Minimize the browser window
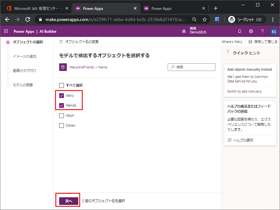This screenshot has width=280, height=210. pyautogui.click(x=243, y=5)
